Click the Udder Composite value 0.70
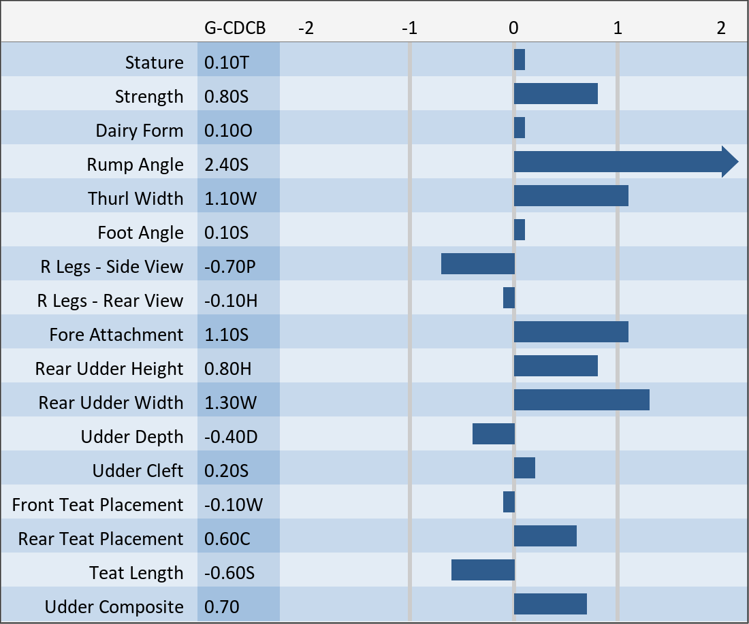 [x=222, y=607]
